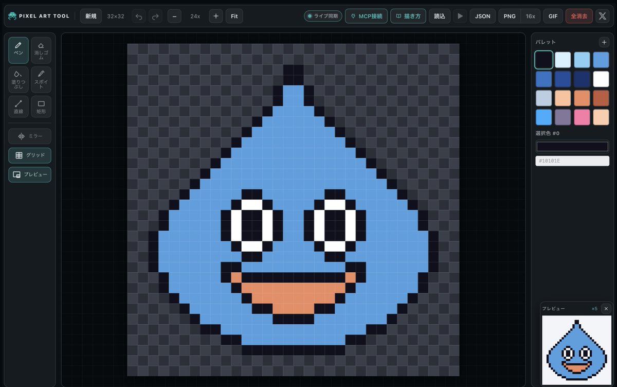Click the selected color preview bar
Viewport: 617px width, 387px height.
click(x=572, y=147)
